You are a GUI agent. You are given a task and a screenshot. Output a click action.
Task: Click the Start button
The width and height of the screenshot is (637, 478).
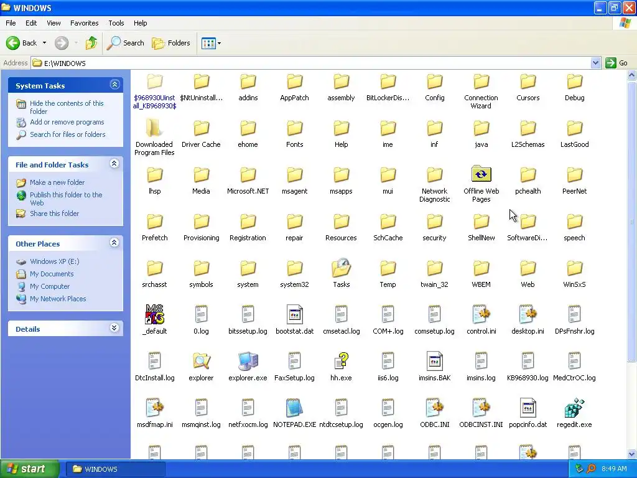pyautogui.click(x=29, y=469)
